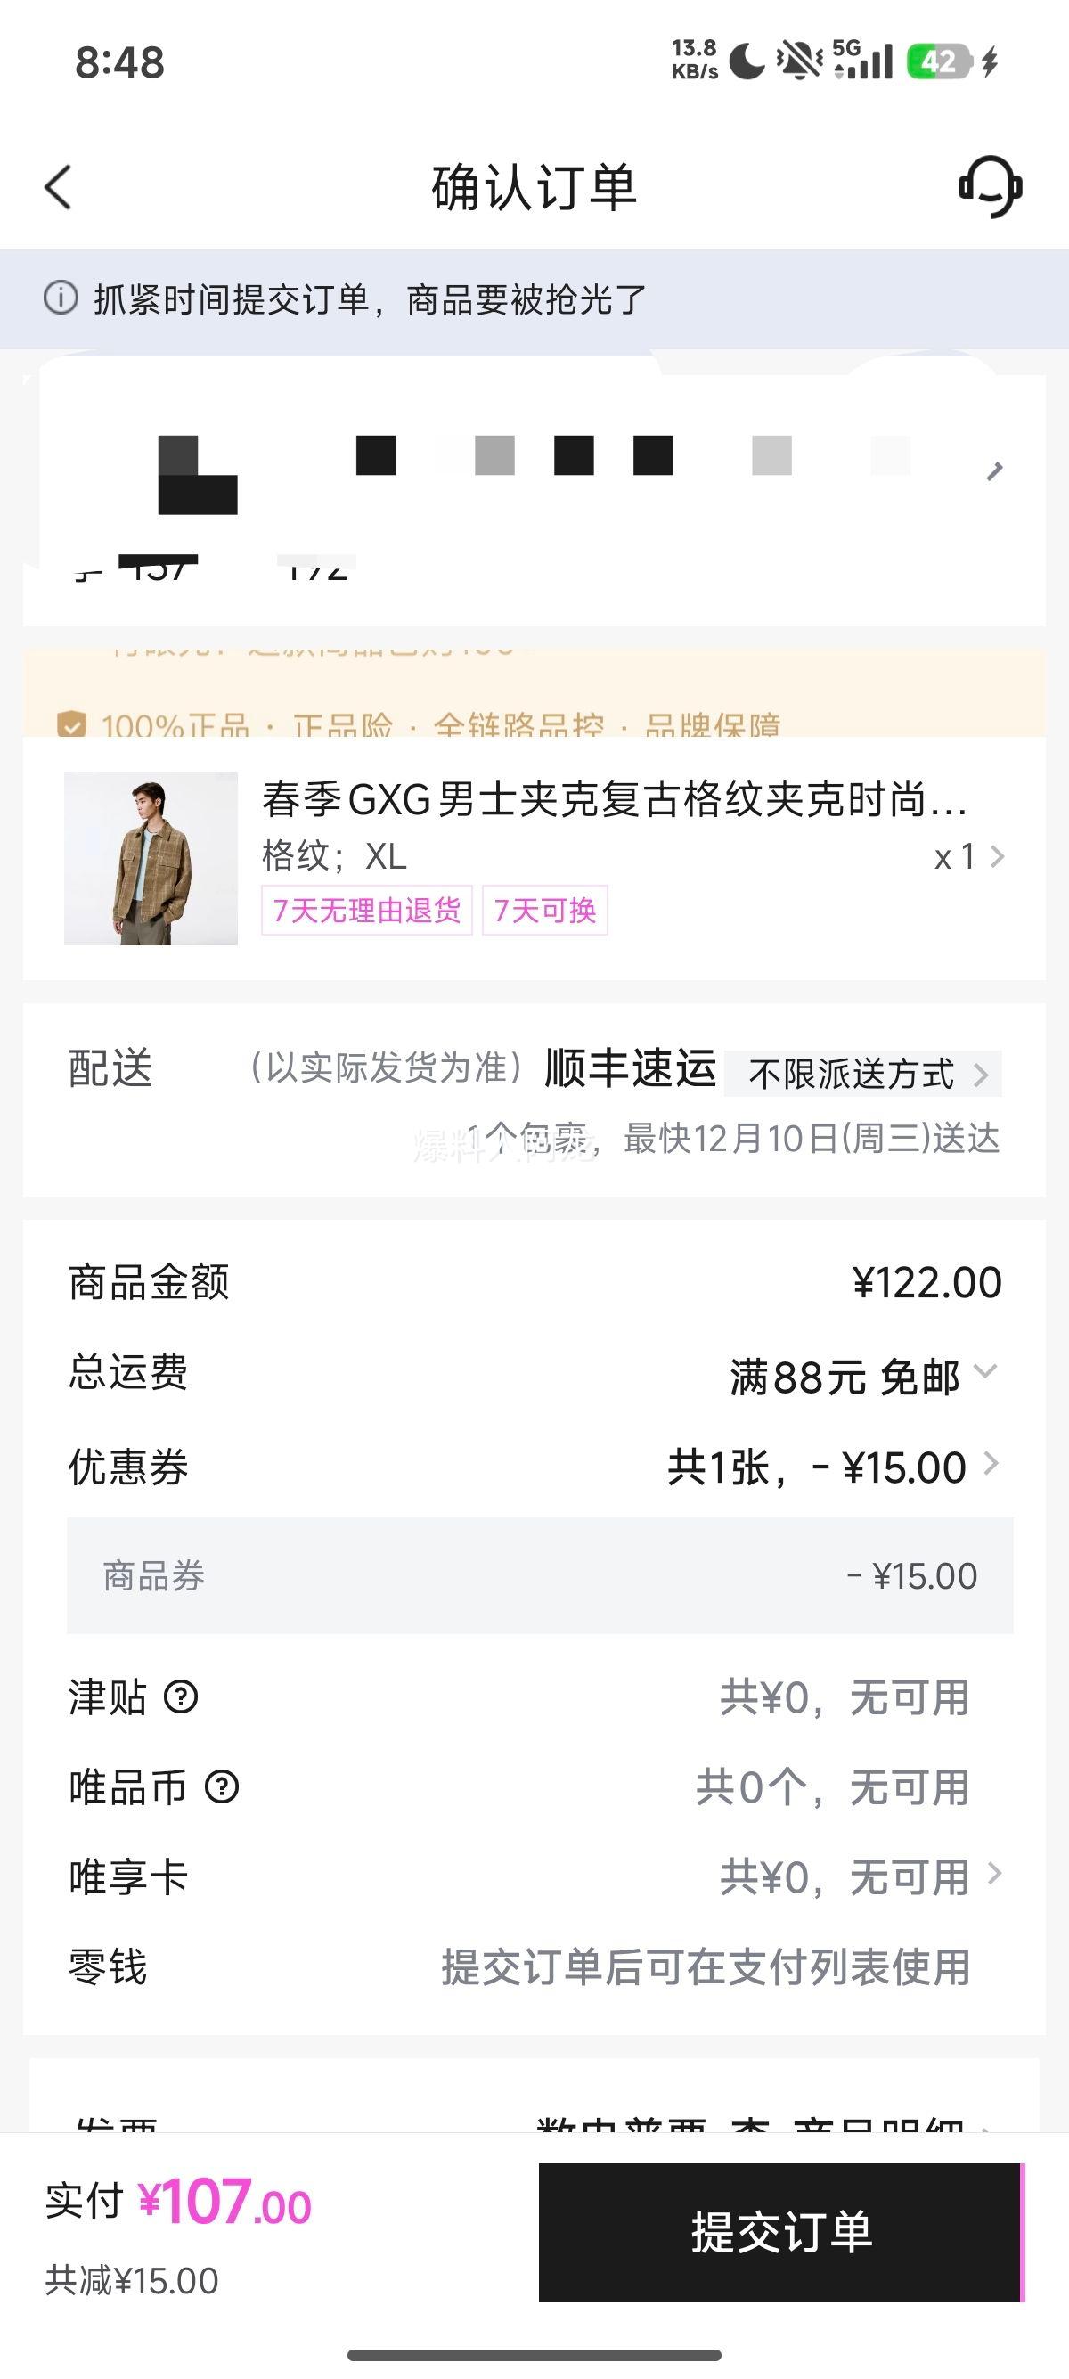This screenshot has width=1069, height=2379.
Task: Submit the order with 提交订单
Action: (x=781, y=2231)
